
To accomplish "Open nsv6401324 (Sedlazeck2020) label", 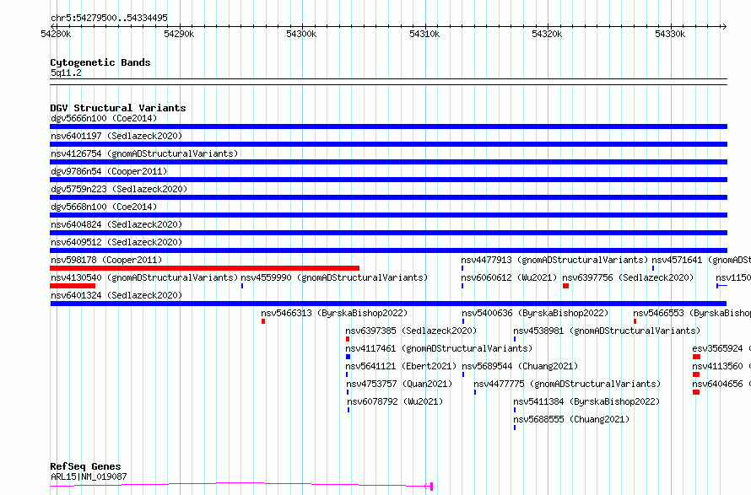I will [x=116, y=295].
